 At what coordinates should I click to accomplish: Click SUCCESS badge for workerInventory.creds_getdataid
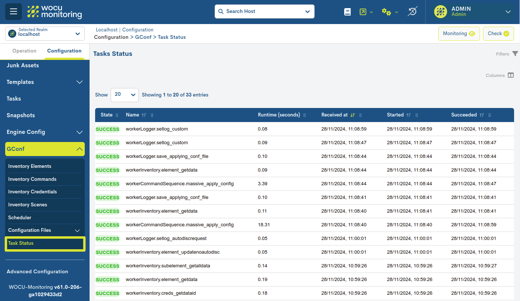(x=107, y=293)
